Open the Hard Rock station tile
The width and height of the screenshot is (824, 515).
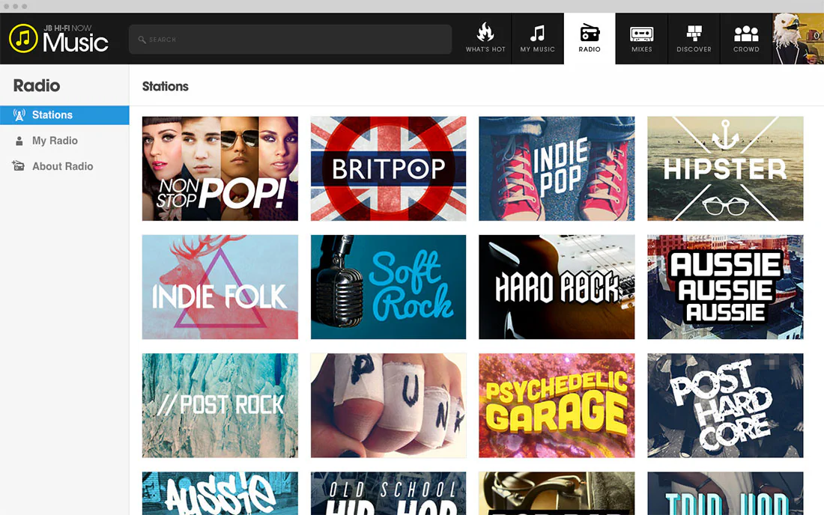557,287
